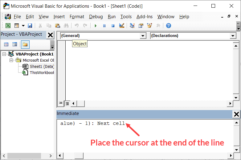241x160 pixels.
Task: Click the Immediate window code line text
Action: click(x=92, y=123)
